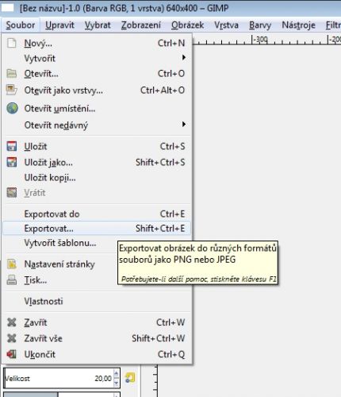Click the Uložit floppy disk icon
Viewport: 341px width, 397px height.
click(12, 146)
